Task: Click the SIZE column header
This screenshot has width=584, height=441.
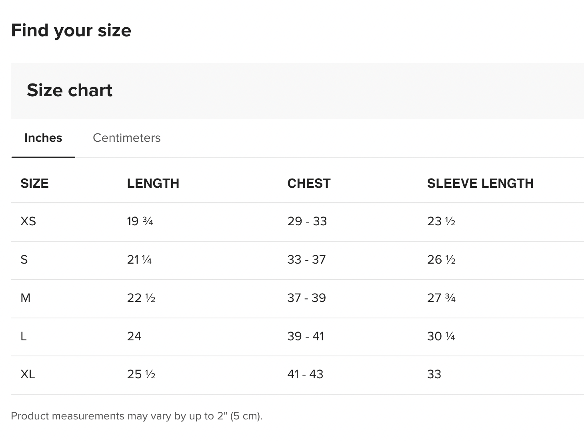Action: click(34, 183)
